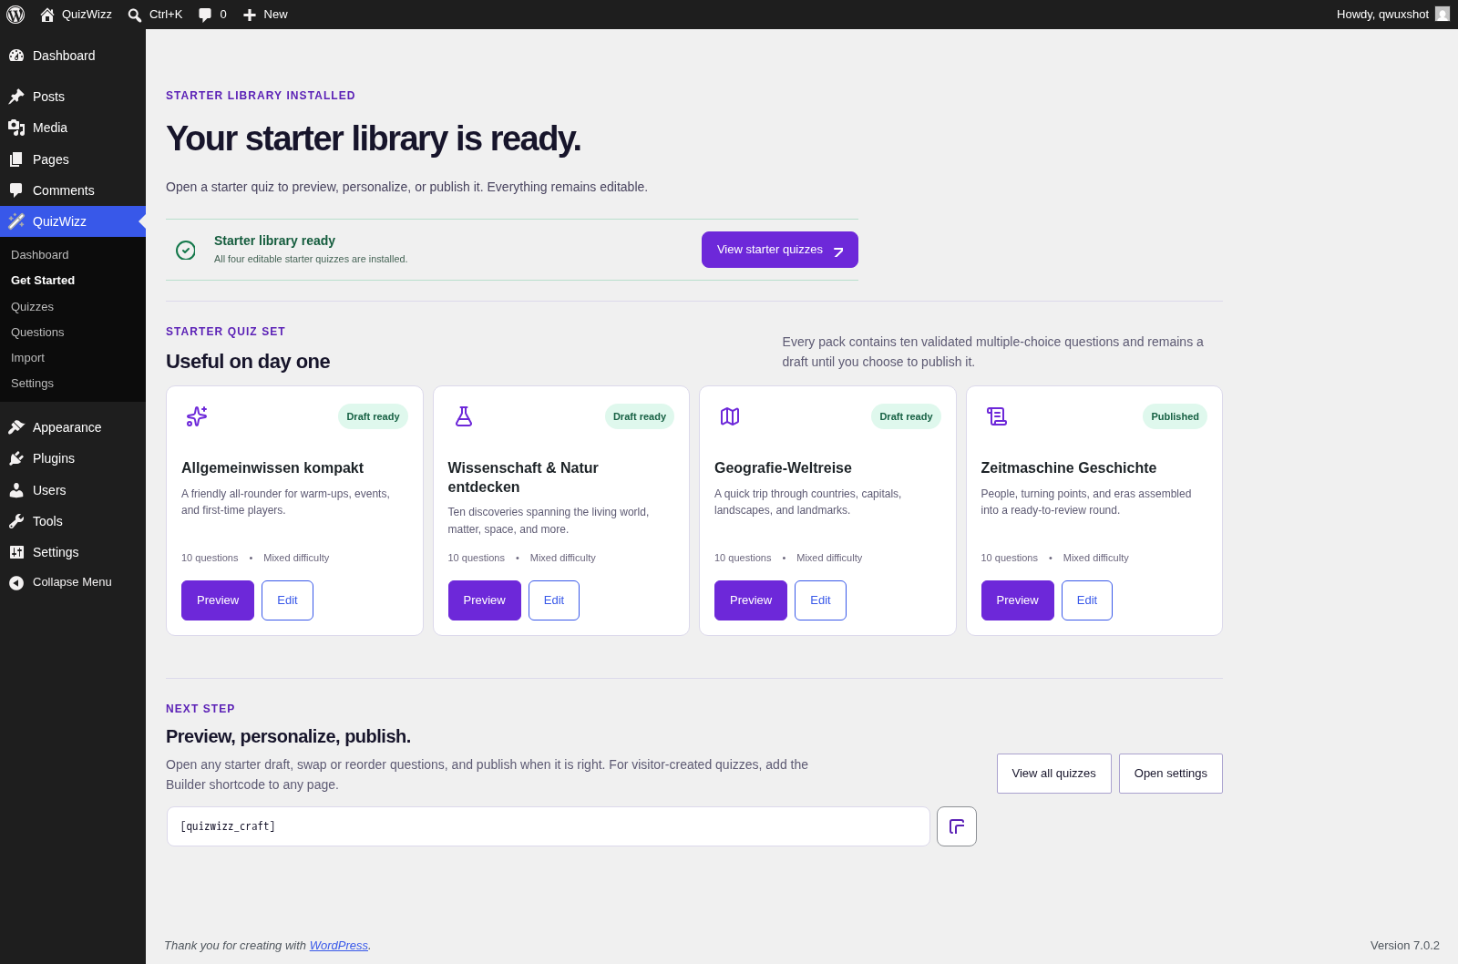The width and height of the screenshot is (1458, 964).
Task: Click scroll icon on Zeitmaschine Geschichte card
Action: 997,416
